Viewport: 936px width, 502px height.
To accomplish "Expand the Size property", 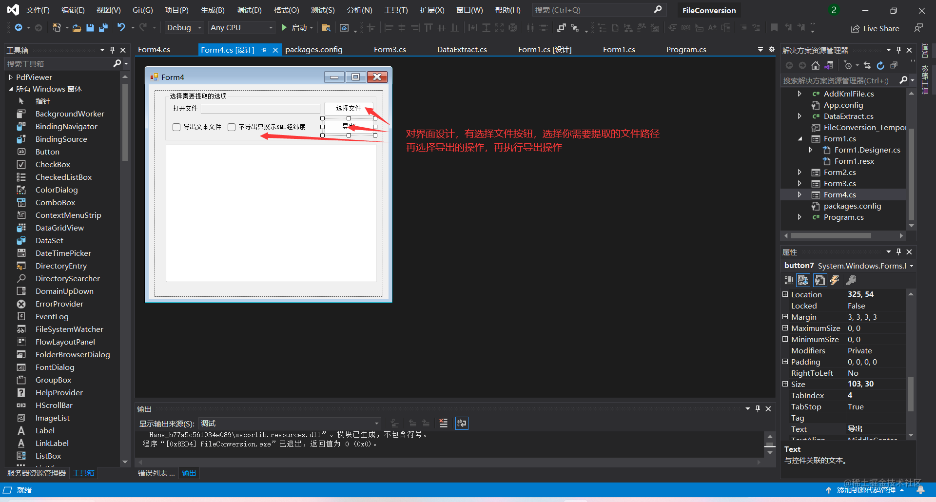I will pyautogui.click(x=785, y=384).
